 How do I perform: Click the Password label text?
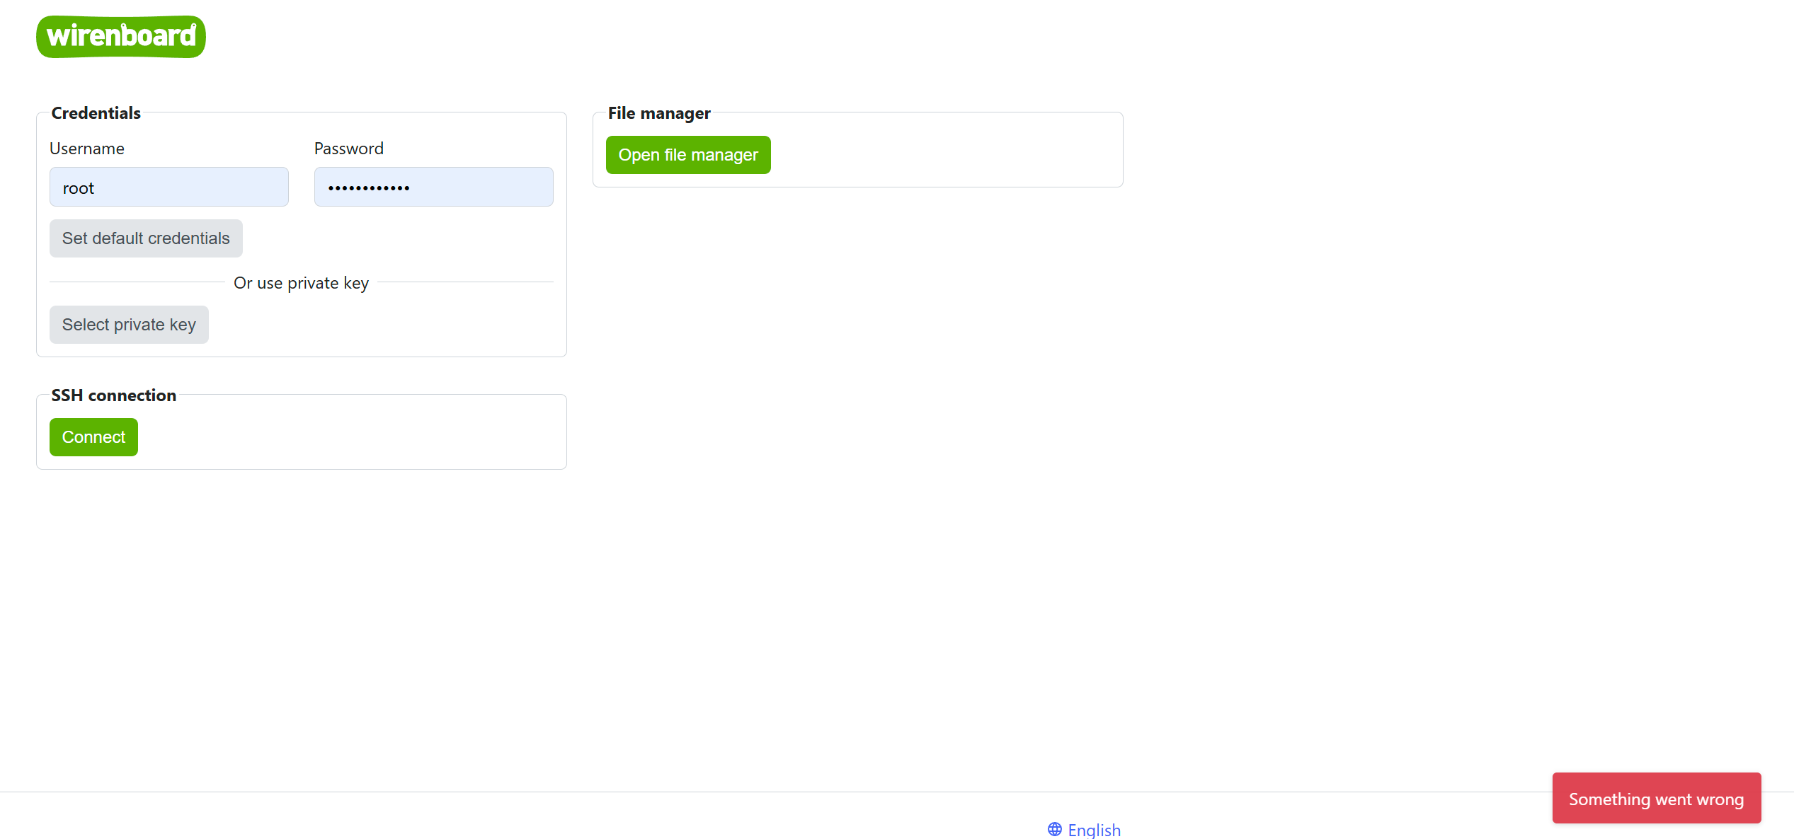click(x=348, y=149)
